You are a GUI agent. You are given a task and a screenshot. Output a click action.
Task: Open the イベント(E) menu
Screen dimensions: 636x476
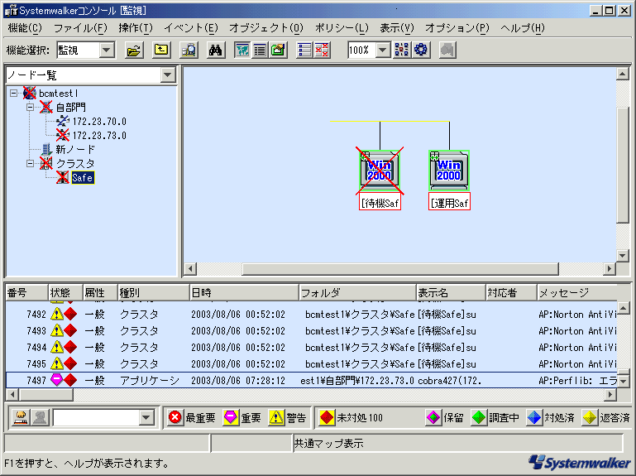click(191, 28)
